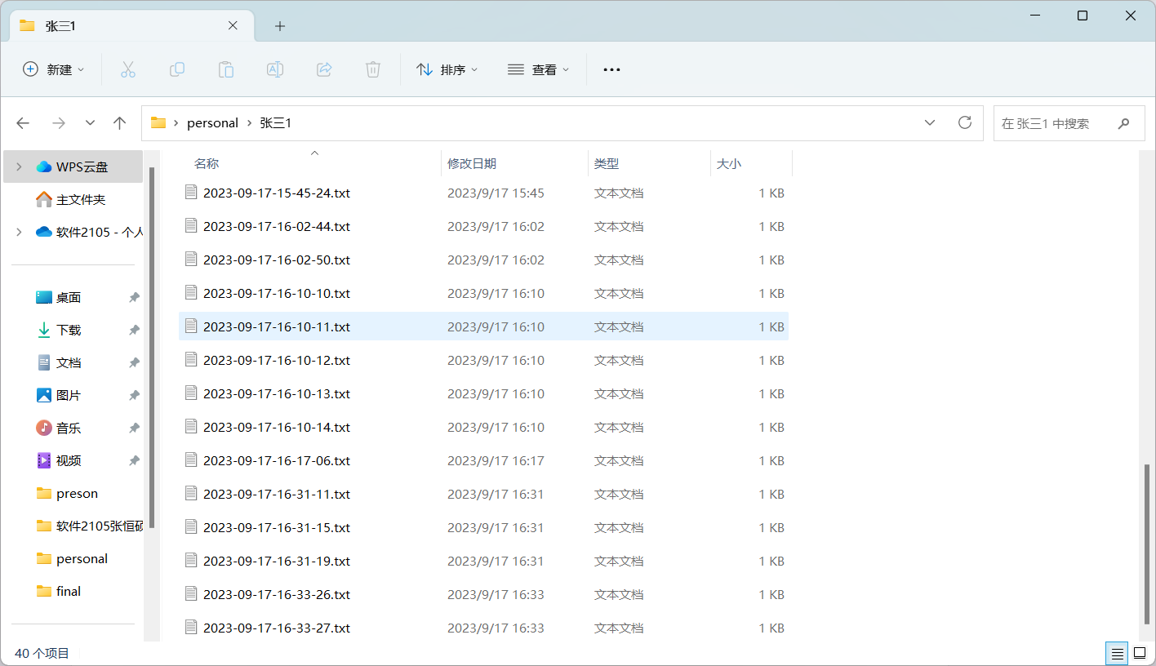This screenshot has height=666, width=1156.
Task: Click chevron before personal in breadcrumb
Action: click(x=176, y=123)
